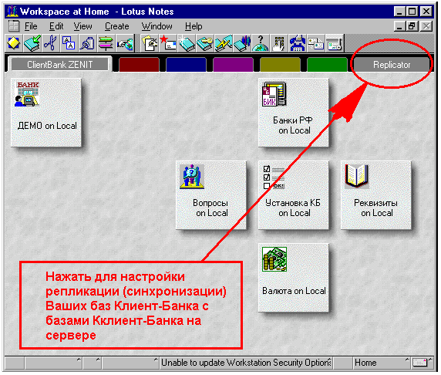
Task: Restore the inner workspace window
Action: [x=412, y=26]
